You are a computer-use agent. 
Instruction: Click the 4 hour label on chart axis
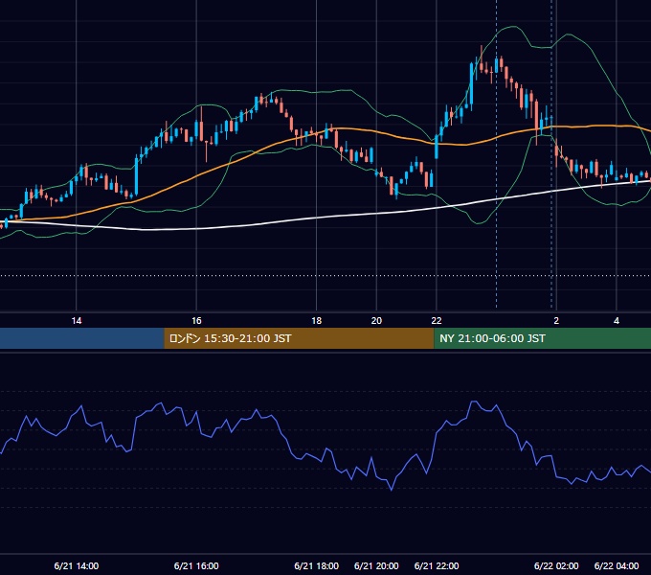(x=617, y=321)
